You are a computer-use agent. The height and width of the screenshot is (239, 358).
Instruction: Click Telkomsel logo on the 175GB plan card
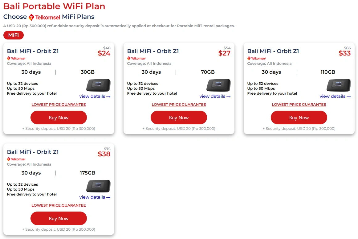pyautogui.click(x=16, y=159)
